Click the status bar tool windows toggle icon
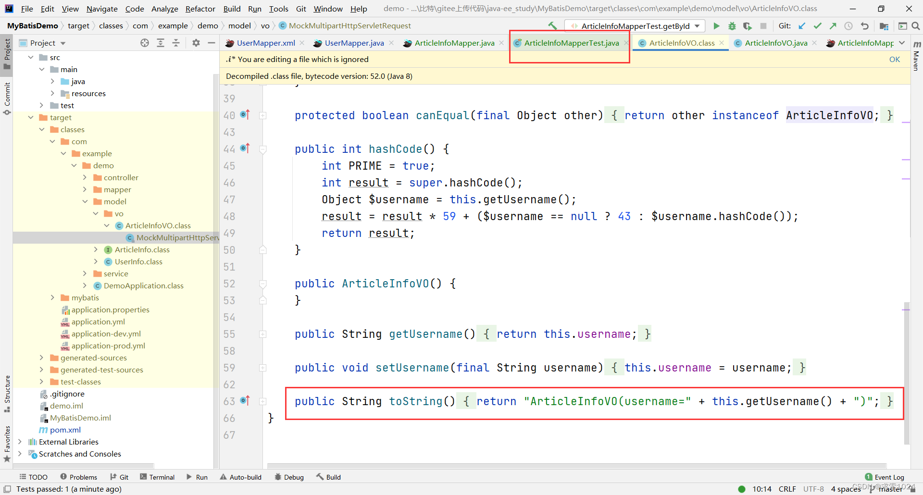The height and width of the screenshot is (495, 923). pos(7,489)
